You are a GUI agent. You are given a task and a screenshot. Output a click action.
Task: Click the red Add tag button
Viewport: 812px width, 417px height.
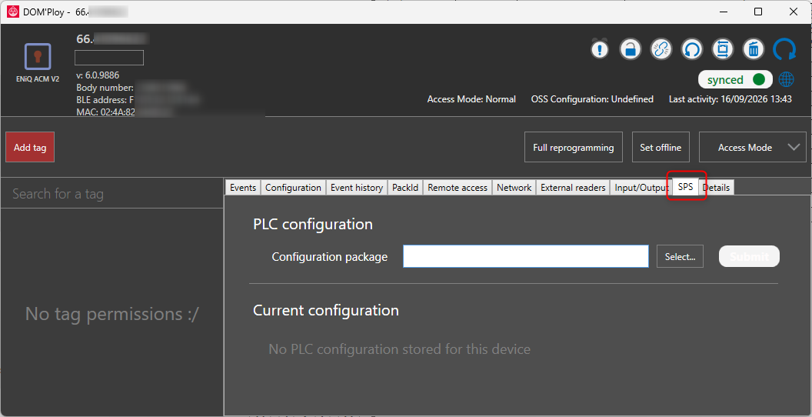pos(30,147)
